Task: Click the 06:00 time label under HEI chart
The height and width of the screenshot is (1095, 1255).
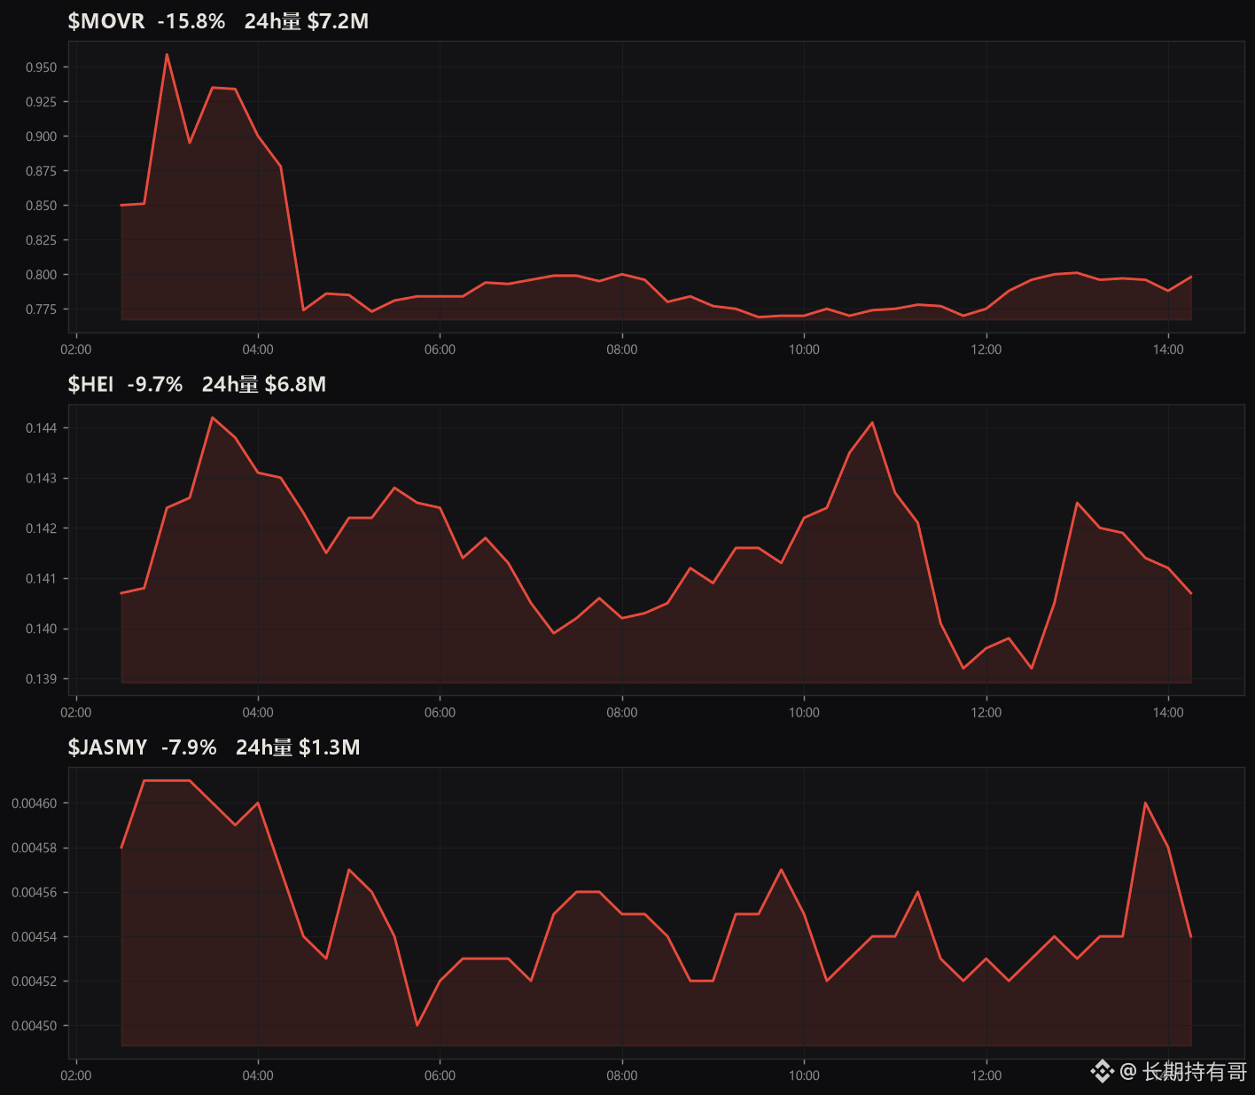Action: click(x=440, y=713)
